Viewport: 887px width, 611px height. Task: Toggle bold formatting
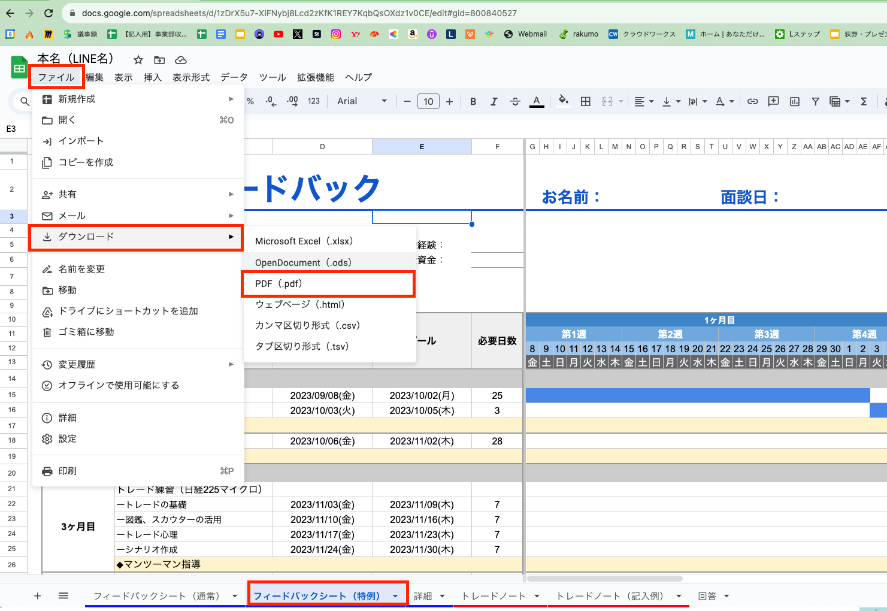pyautogui.click(x=473, y=101)
